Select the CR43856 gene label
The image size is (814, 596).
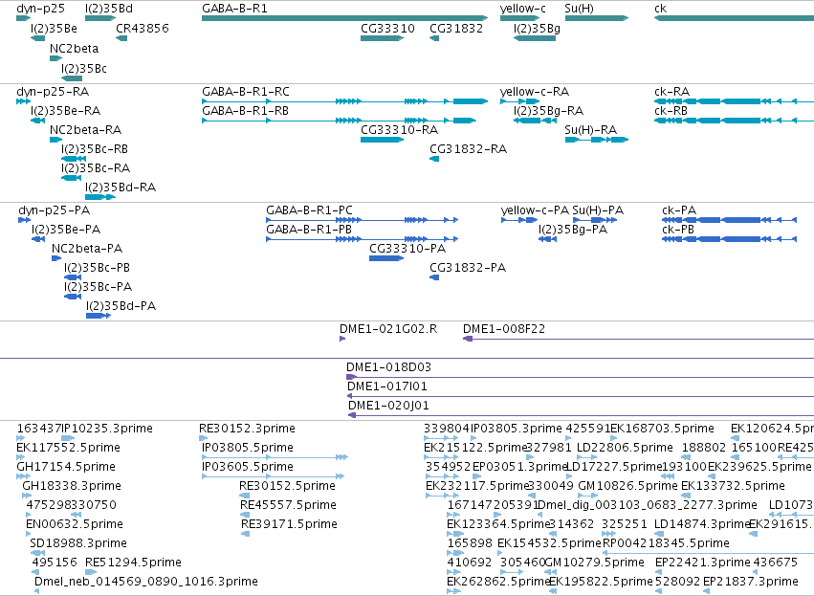143,28
